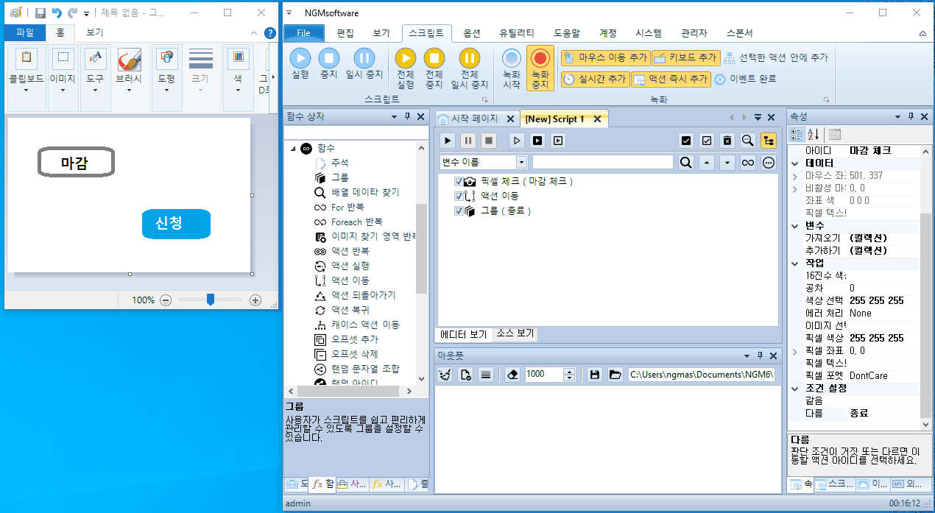The height and width of the screenshot is (513, 935).
Task: Open the 유틸리티 ribbon tab
Action: point(517,33)
